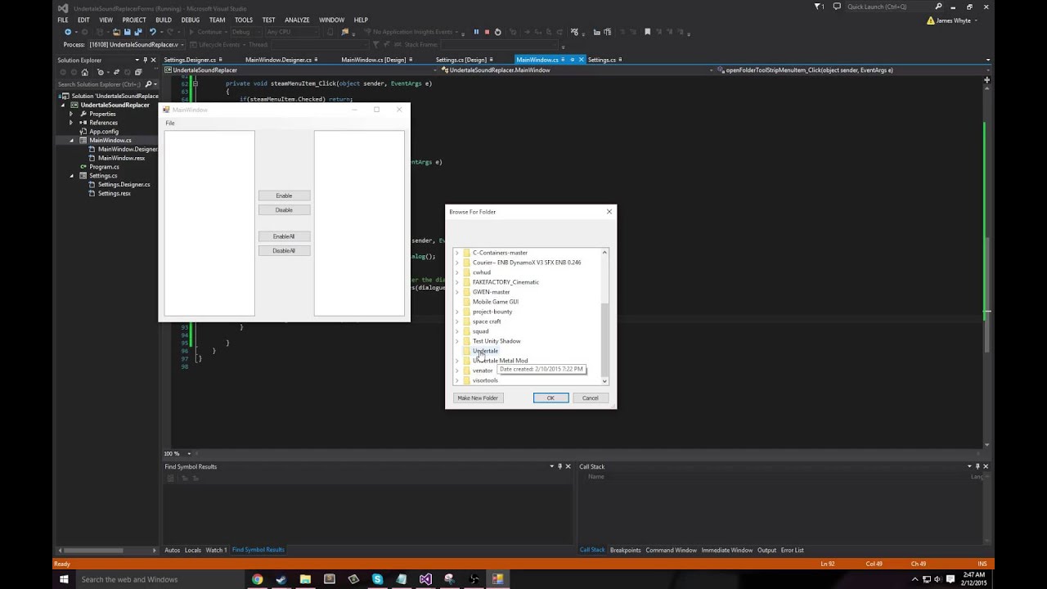Switch to Visual Studio taskbar icon
1047x589 pixels.
(x=425, y=579)
